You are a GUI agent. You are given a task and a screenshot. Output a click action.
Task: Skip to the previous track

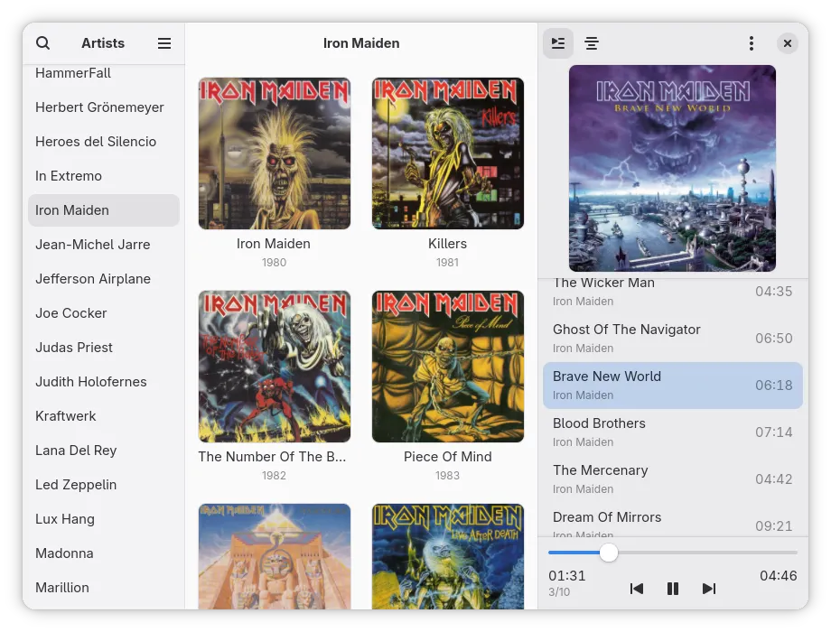(x=637, y=589)
